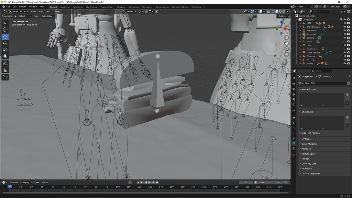Select the Annotate tool
Image resolution: width=352 pixels, height=198 pixels.
(5, 64)
